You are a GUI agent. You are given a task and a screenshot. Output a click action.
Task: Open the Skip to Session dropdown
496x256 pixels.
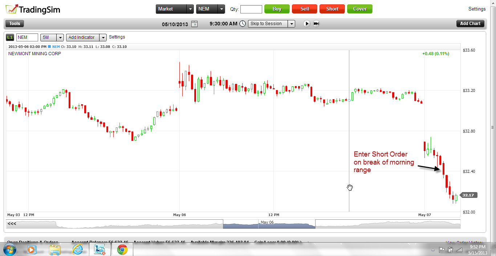[291, 24]
